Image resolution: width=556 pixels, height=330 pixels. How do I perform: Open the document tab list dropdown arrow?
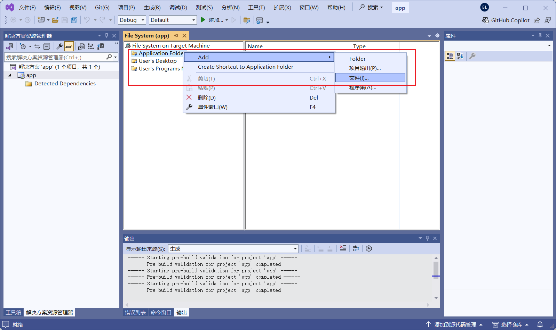click(429, 36)
